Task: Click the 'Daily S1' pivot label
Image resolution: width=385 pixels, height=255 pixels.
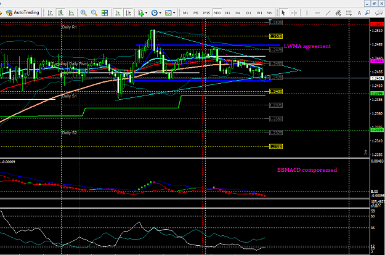Action: (69, 96)
